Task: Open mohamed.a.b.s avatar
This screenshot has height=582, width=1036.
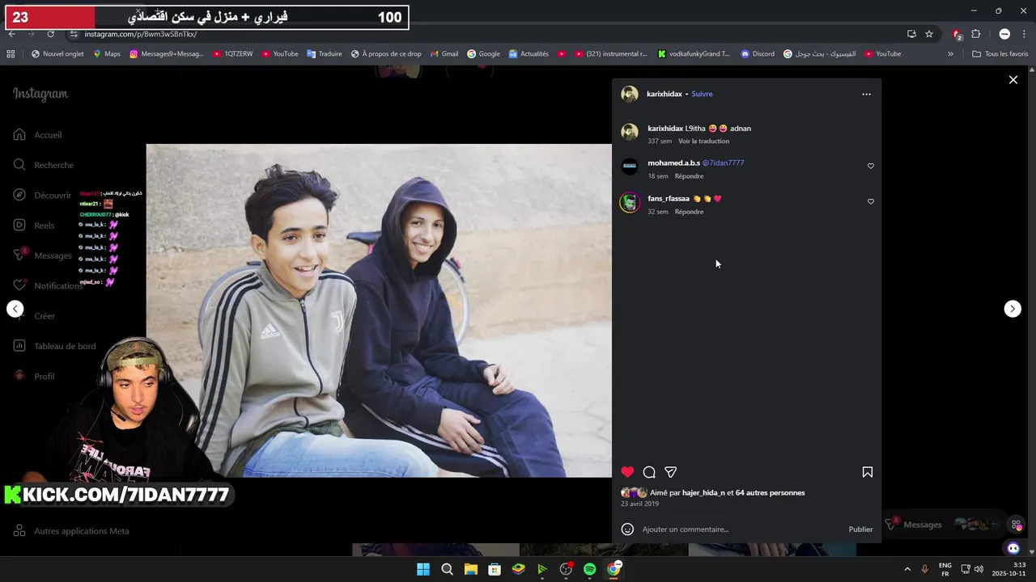Action: (x=630, y=167)
